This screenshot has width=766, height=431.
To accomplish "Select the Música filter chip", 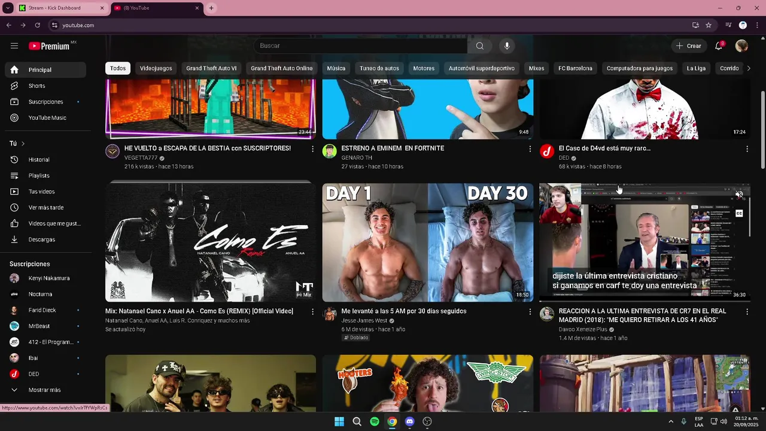I will pyautogui.click(x=336, y=68).
